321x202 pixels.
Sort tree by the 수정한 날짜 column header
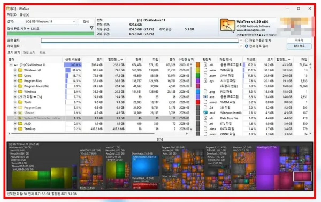[x=186, y=59]
